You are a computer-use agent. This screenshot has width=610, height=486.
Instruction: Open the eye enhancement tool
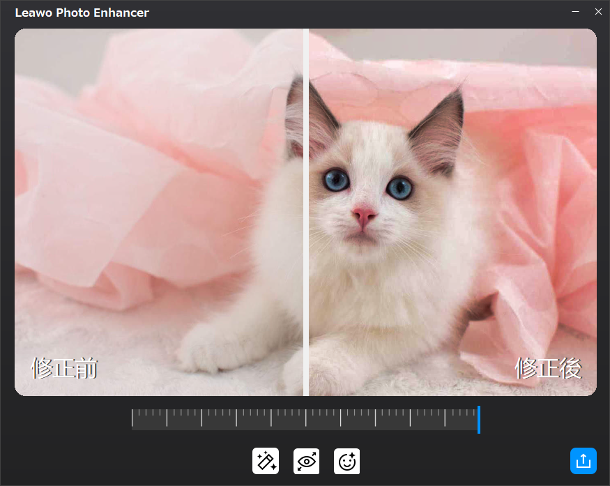coord(305,461)
